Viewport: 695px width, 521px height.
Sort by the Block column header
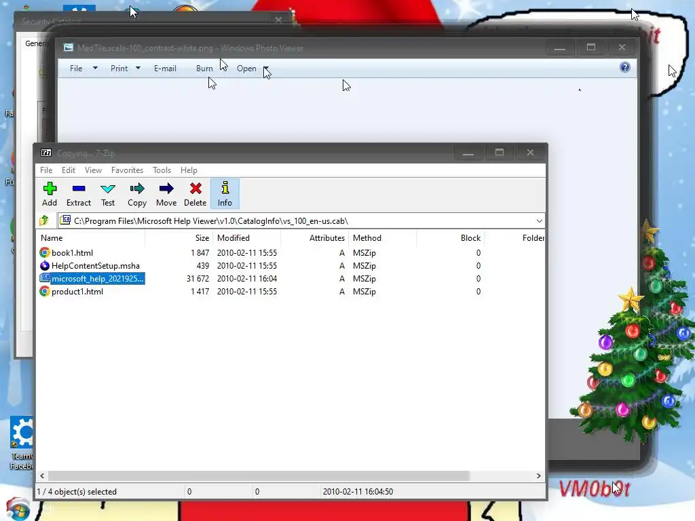click(x=451, y=238)
